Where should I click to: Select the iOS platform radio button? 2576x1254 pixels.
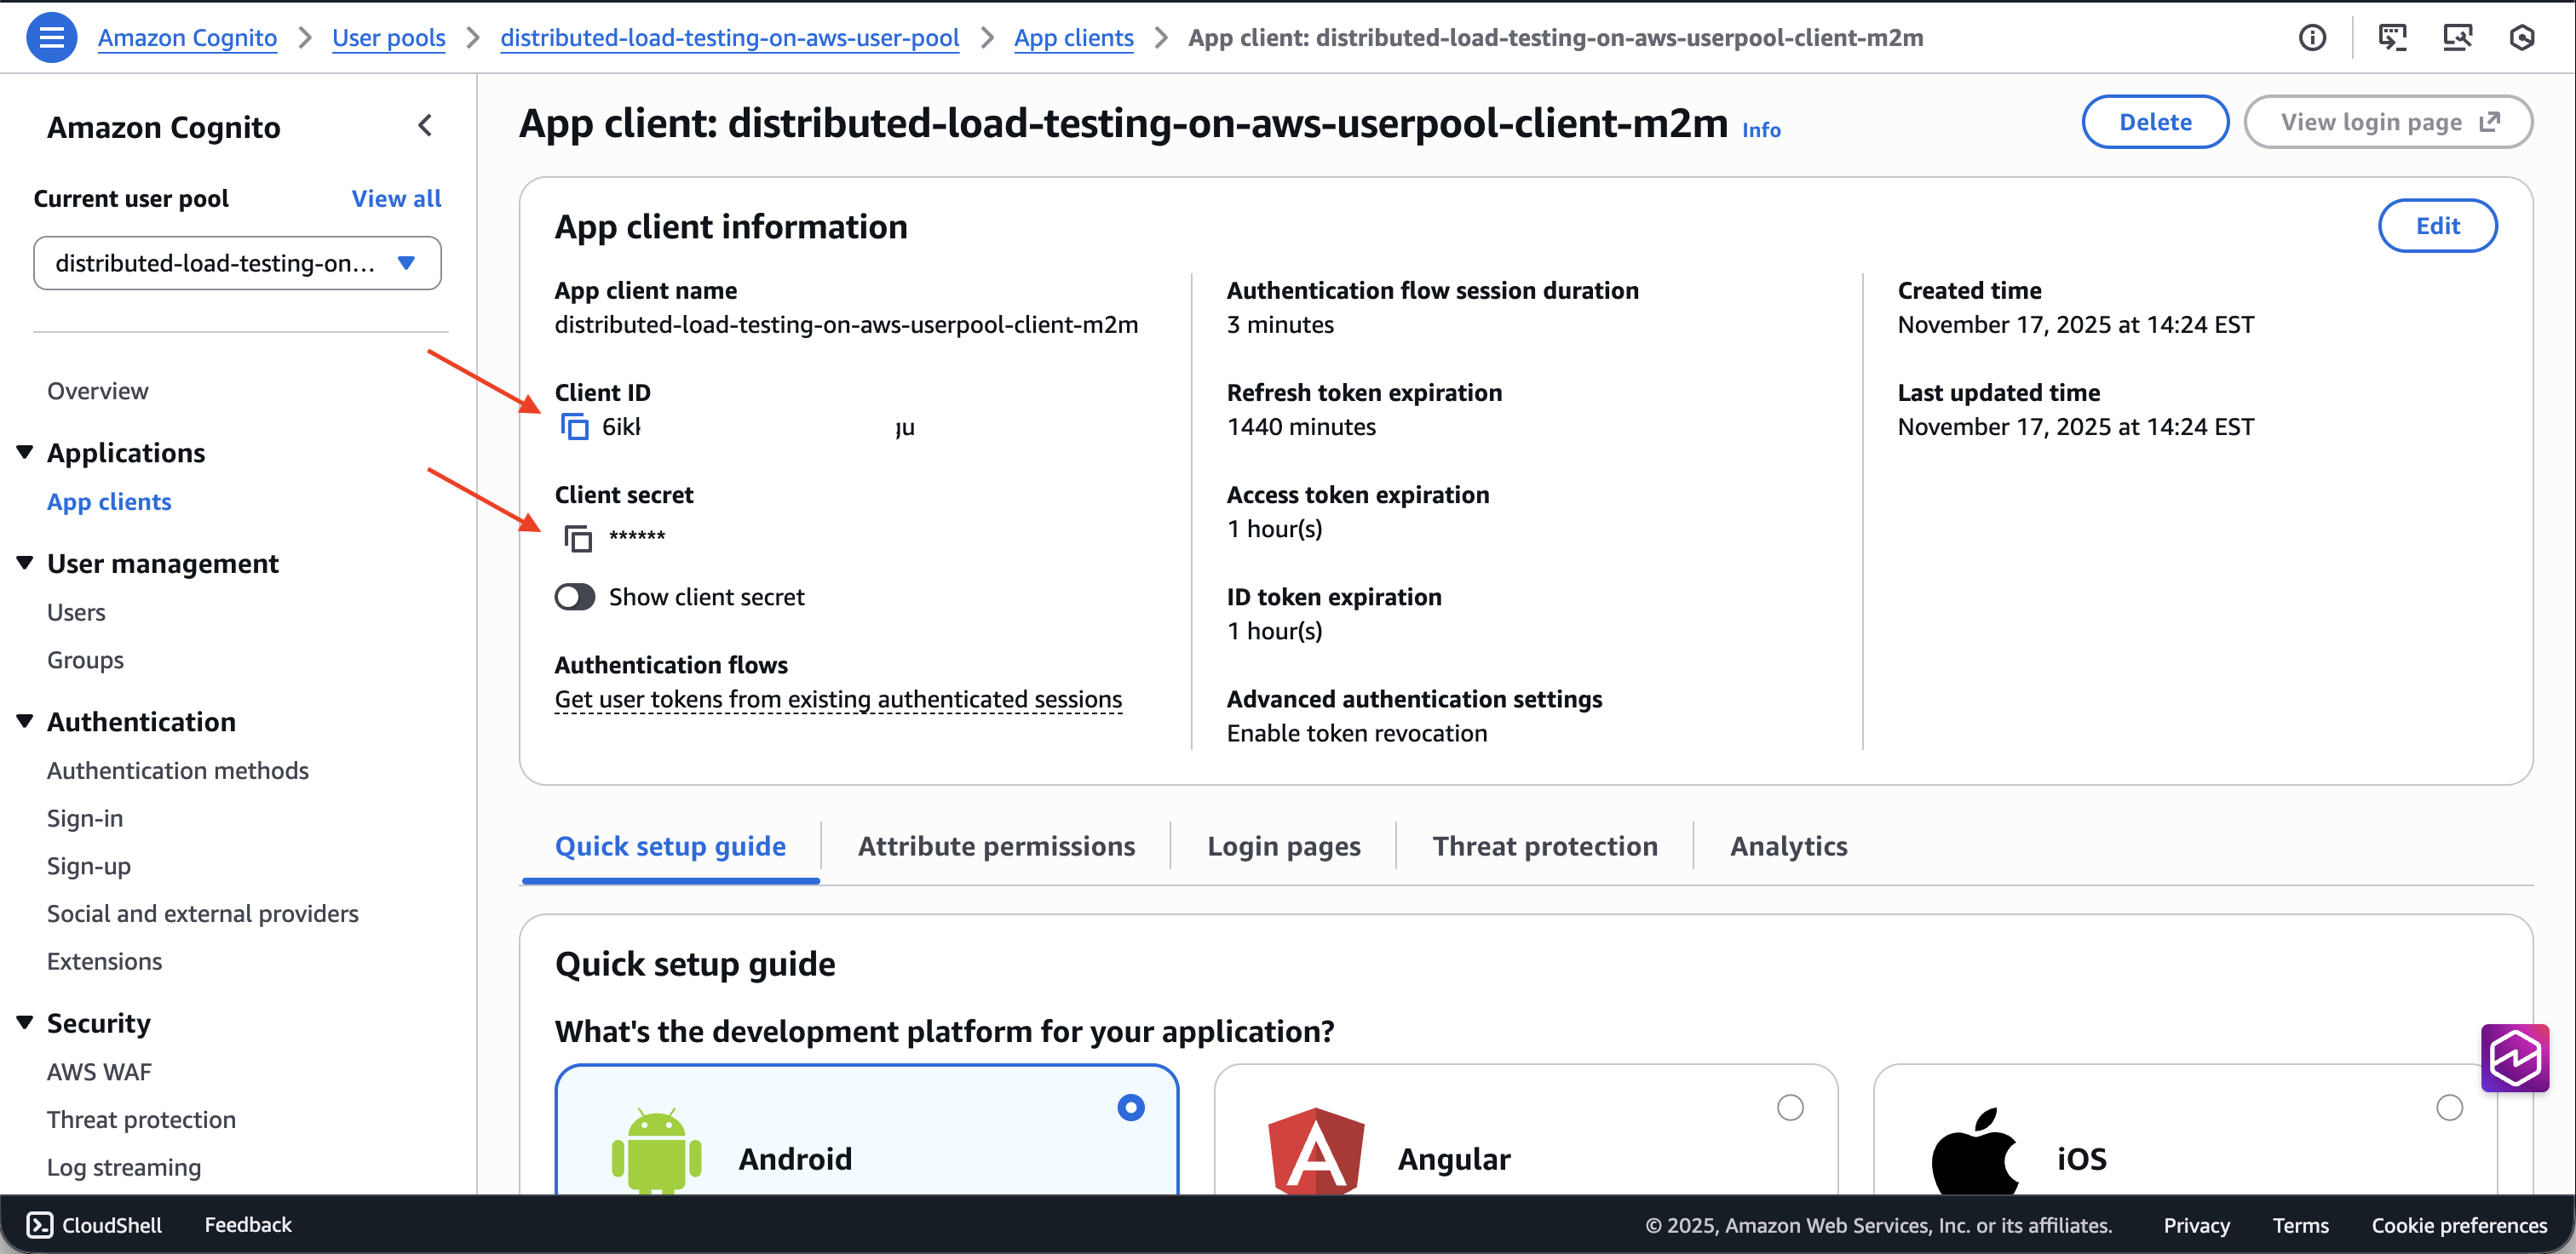pos(2450,1107)
